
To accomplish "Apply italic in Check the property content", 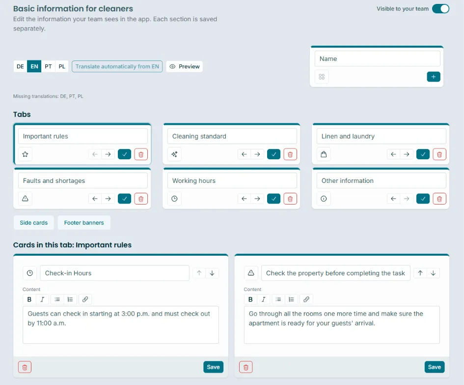I will coord(263,299).
